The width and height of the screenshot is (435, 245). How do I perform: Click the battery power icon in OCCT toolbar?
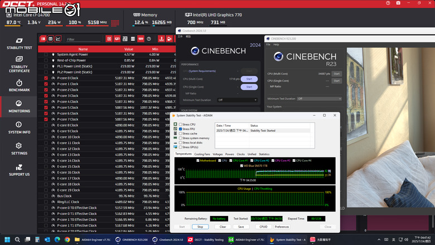click(169, 39)
